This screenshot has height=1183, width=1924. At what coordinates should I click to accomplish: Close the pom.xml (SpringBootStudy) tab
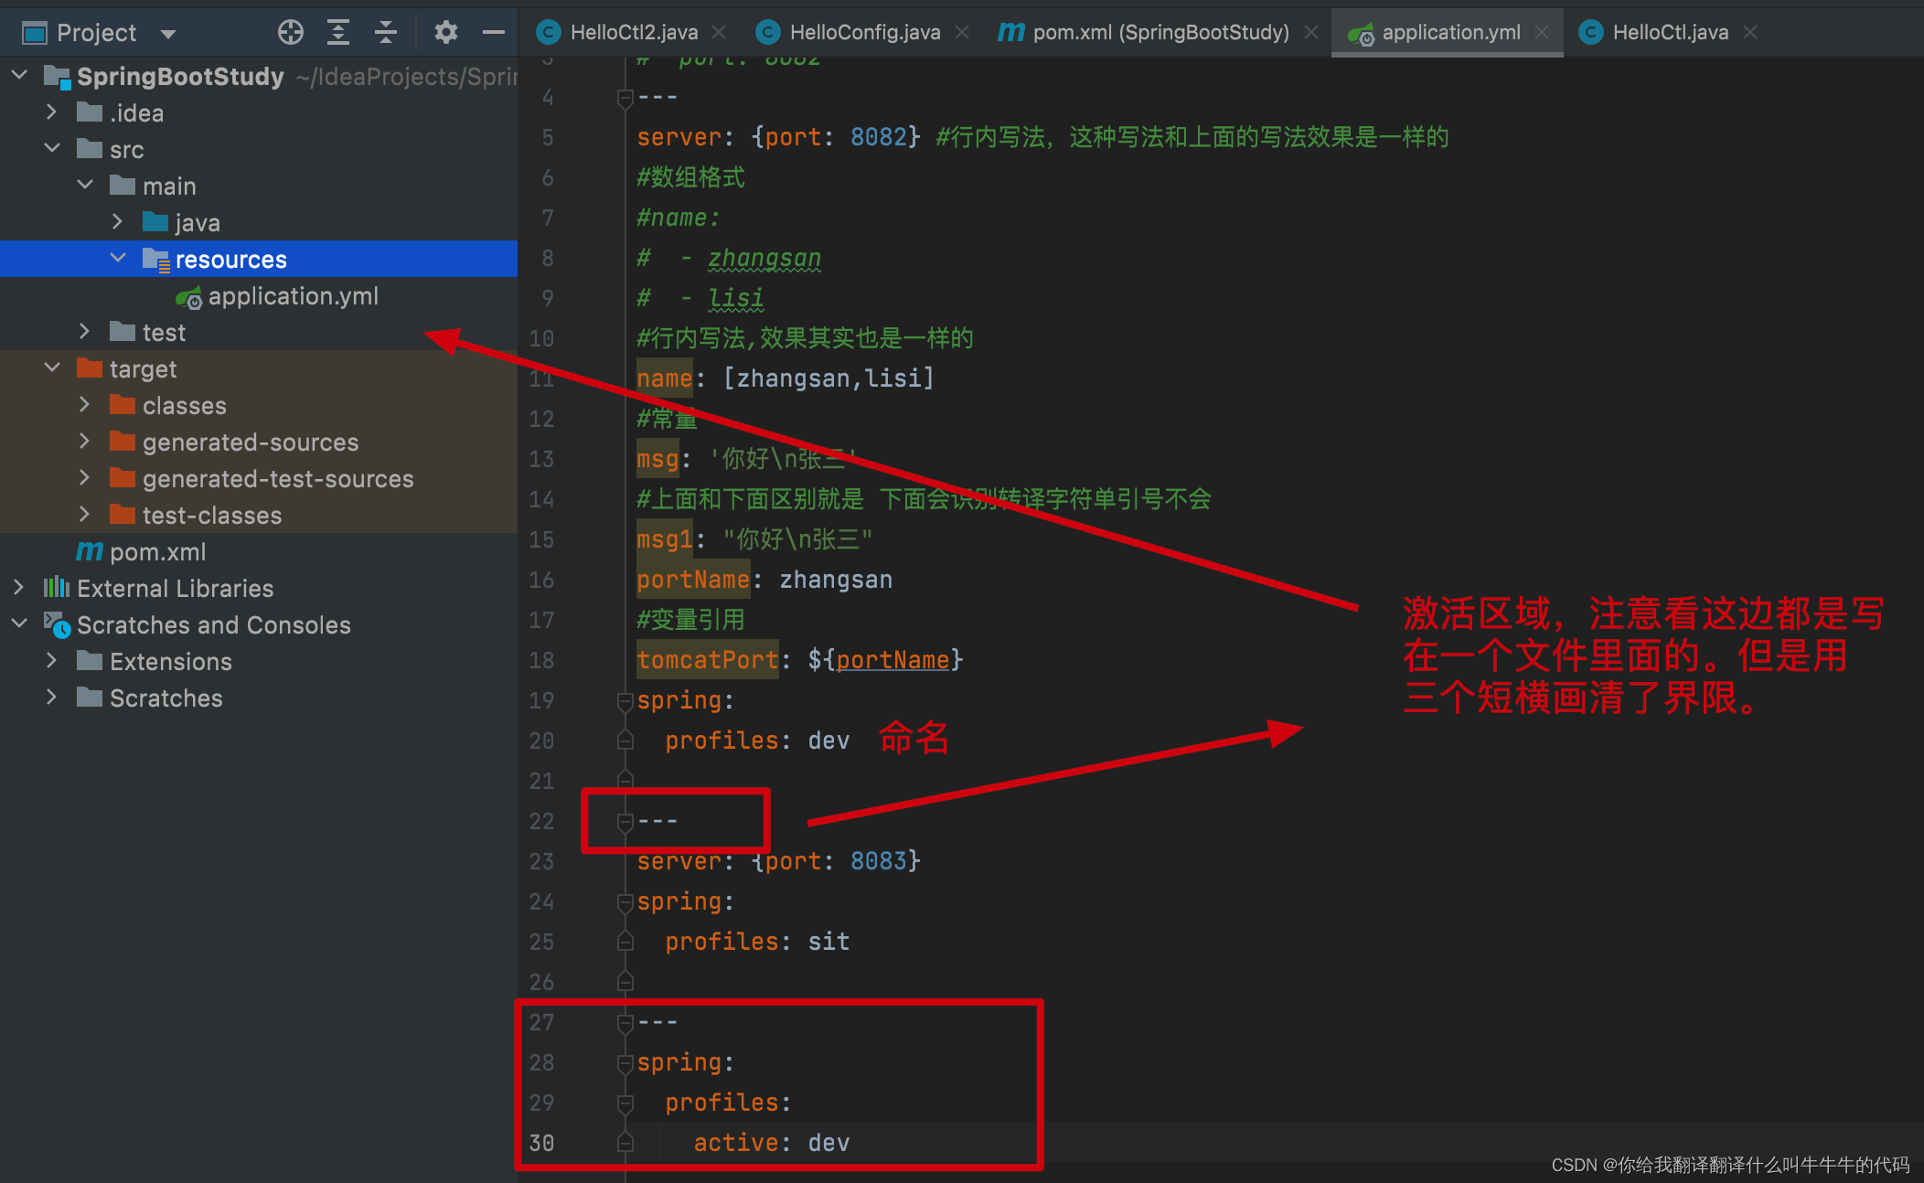pos(1311,33)
